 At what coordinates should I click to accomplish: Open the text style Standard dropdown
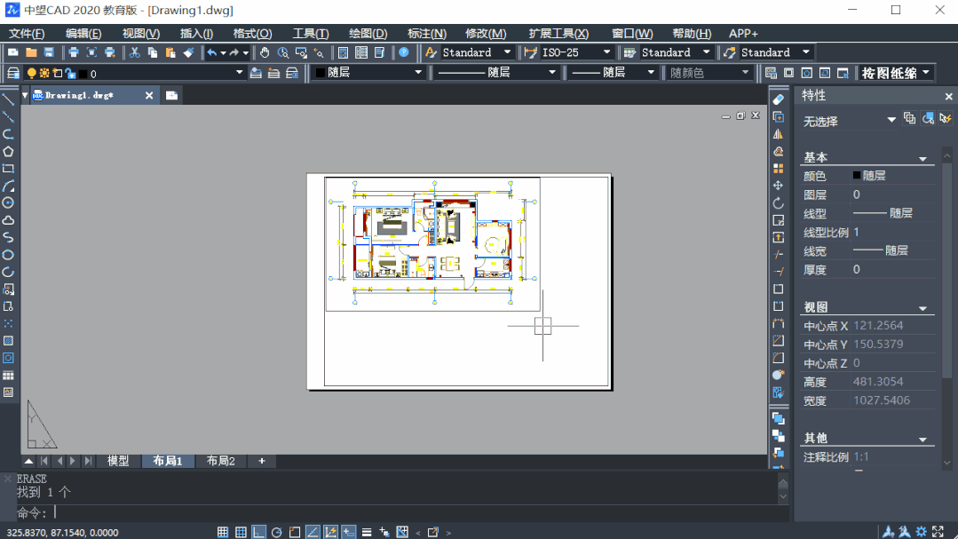click(x=507, y=52)
